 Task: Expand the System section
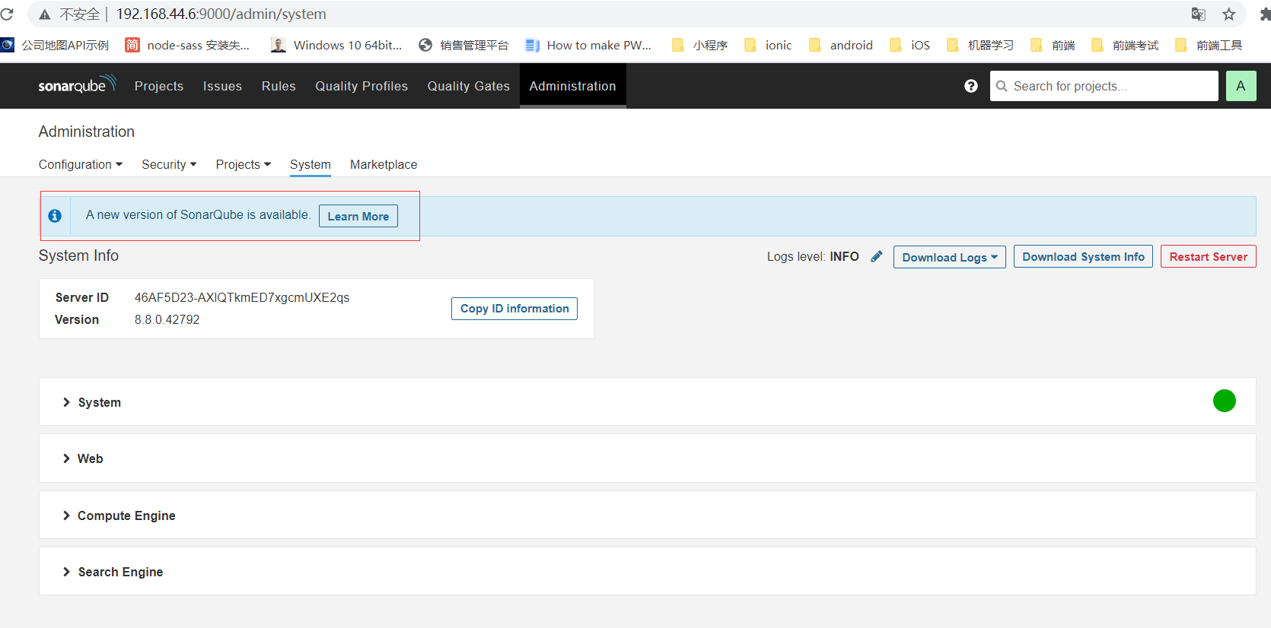coord(99,402)
